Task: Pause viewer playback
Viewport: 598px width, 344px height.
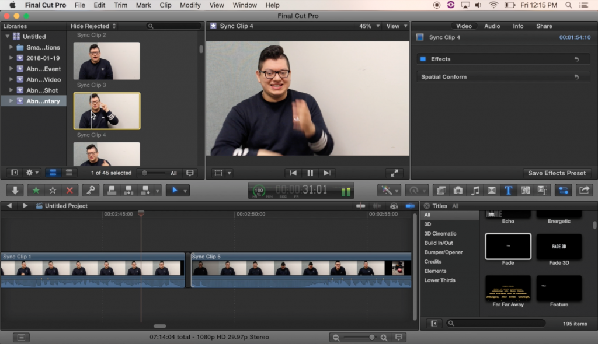Action: tap(310, 173)
